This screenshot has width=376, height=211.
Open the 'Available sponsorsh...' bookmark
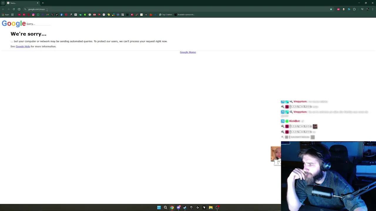pyautogui.click(x=184, y=15)
